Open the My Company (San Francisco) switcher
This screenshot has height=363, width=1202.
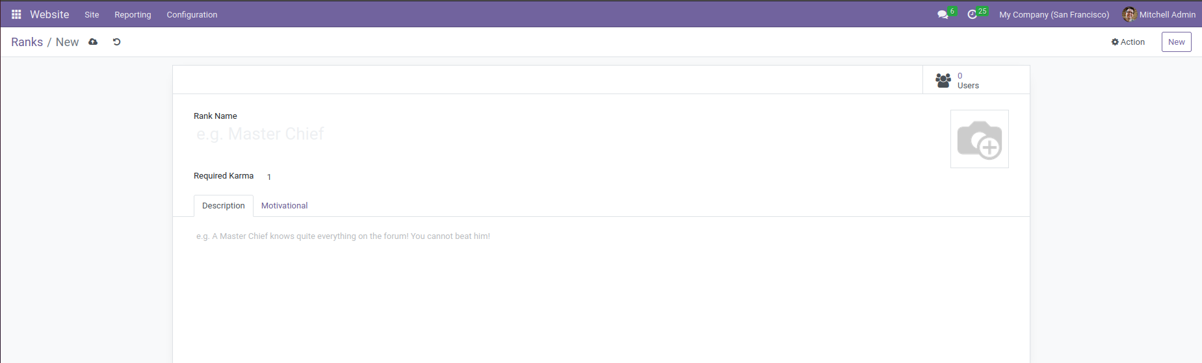point(1054,14)
